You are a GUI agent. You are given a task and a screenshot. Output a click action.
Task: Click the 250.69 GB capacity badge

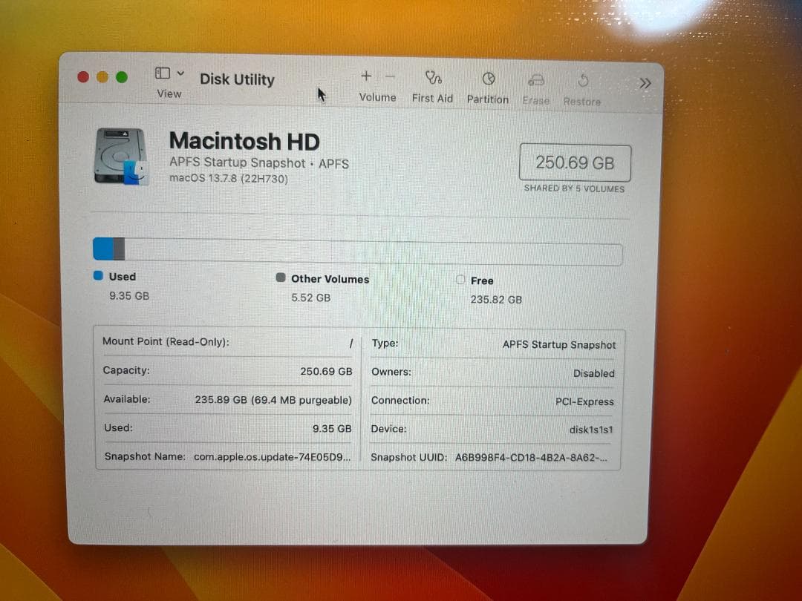[x=575, y=162]
